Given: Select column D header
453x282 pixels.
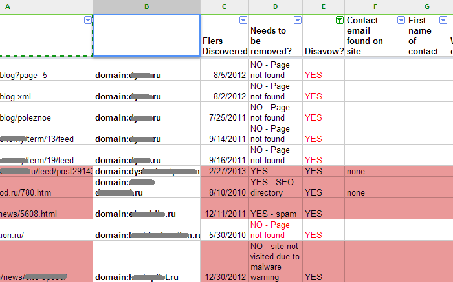Looking at the screenshot, I should [275, 6].
